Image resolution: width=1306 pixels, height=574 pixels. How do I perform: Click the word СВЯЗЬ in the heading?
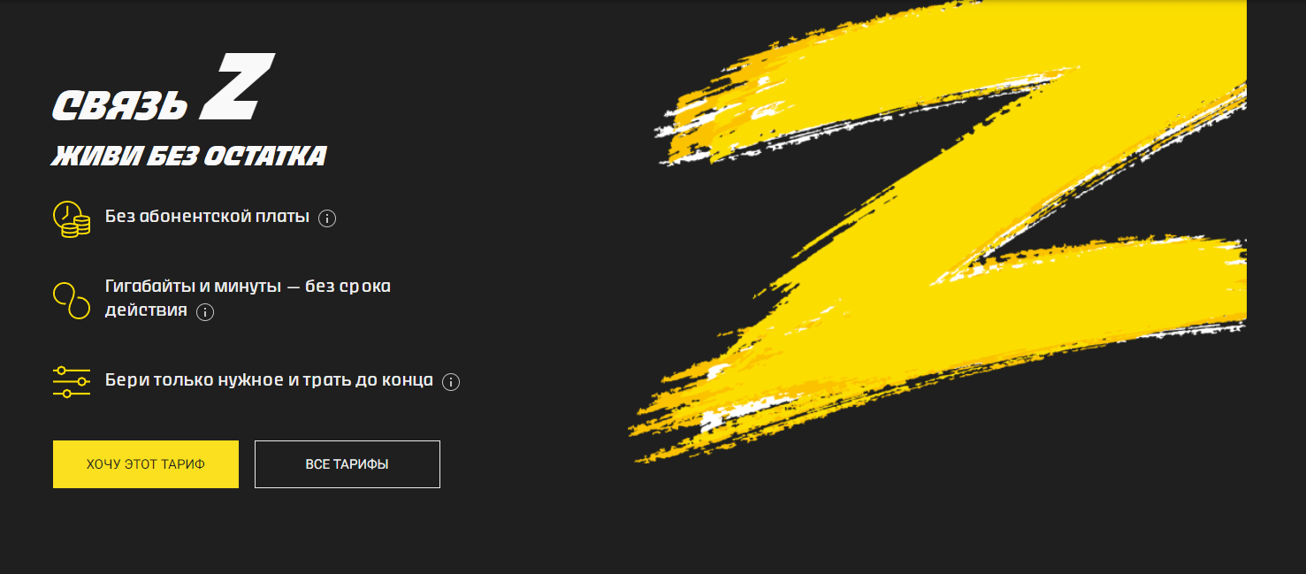pyautogui.click(x=120, y=105)
